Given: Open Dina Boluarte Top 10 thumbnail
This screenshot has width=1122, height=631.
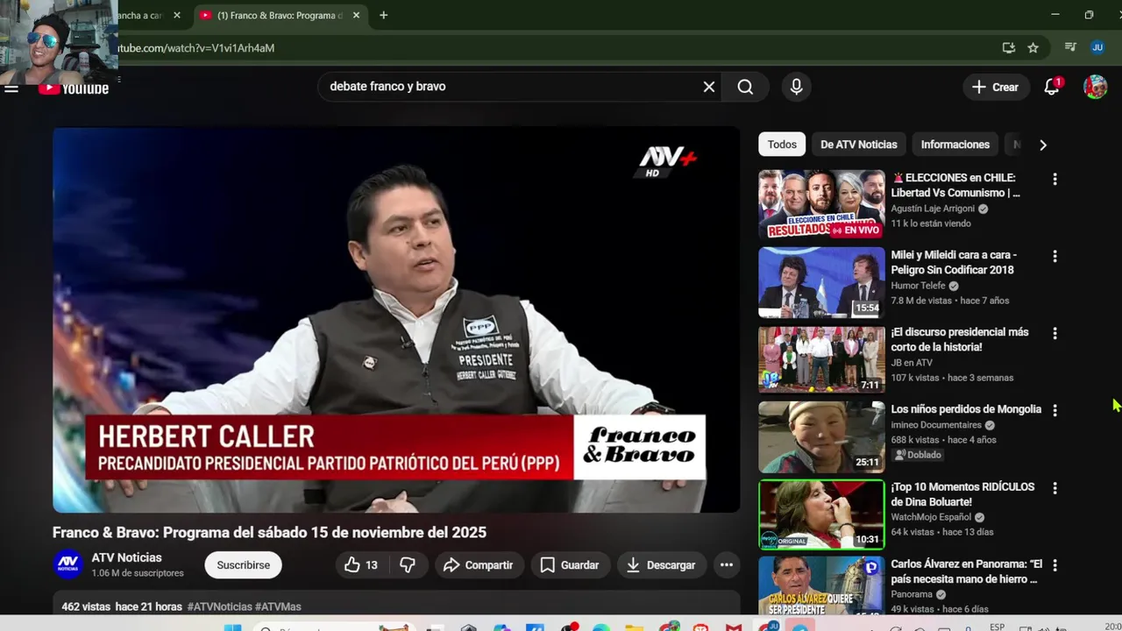Looking at the screenshot, I should point(821,514).
